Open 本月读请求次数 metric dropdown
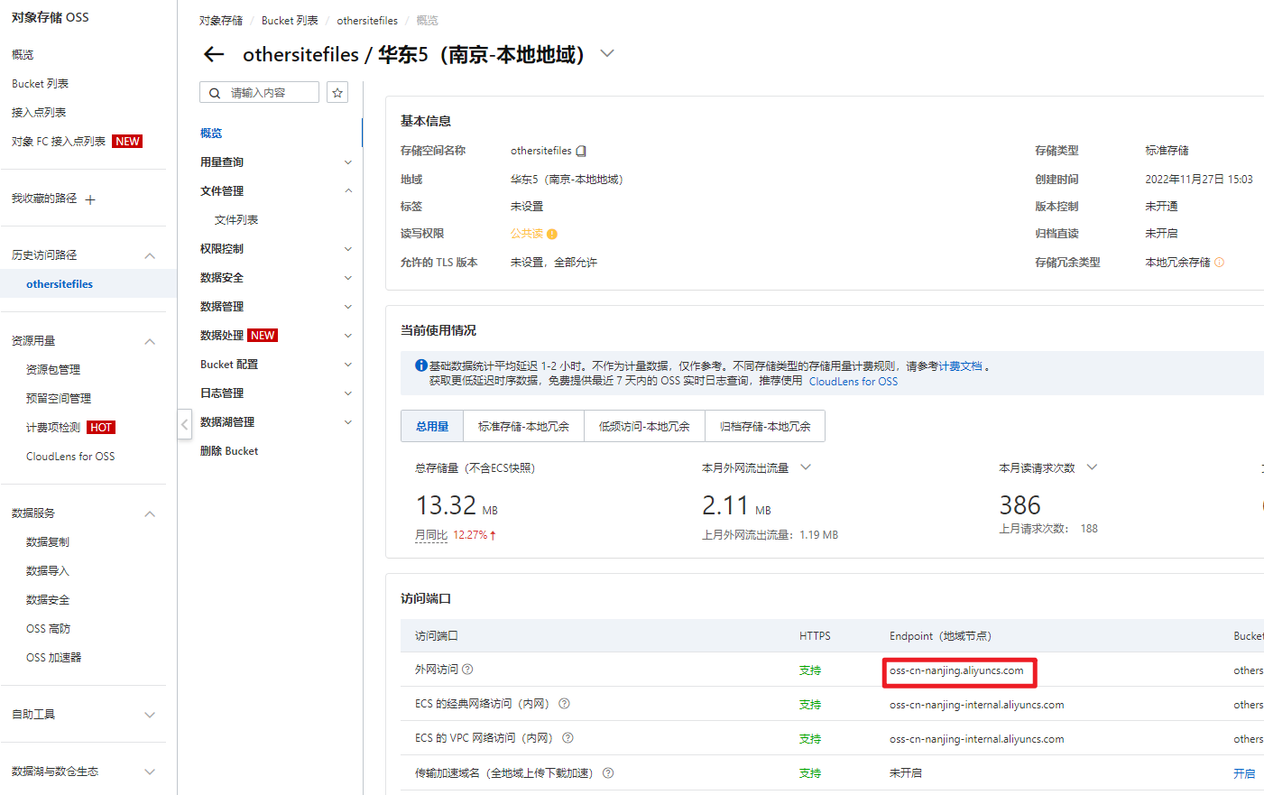Viewport: 1264px width, 795px height. [x=1092, y=467]
